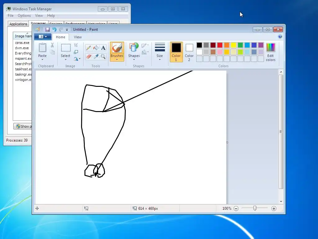Open Customize Quick Access Toolbar arrow
Viewport: 318px width, 239px height.
67,30
